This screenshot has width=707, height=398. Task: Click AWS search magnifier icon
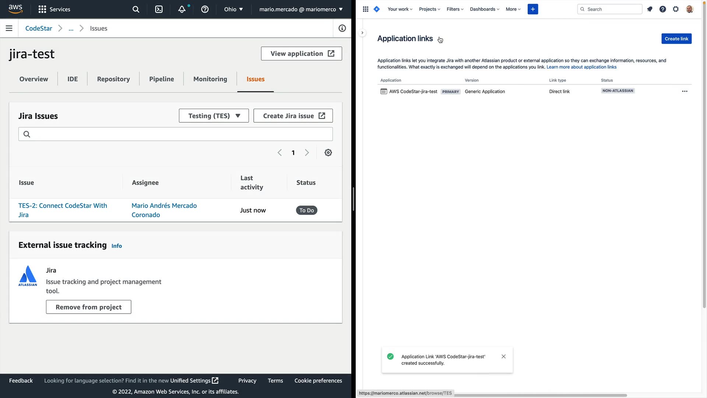click(x=136, y=9)
